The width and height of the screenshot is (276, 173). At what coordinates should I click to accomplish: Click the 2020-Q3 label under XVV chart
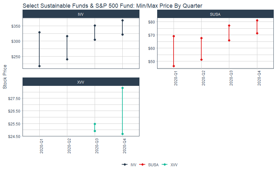97,146
